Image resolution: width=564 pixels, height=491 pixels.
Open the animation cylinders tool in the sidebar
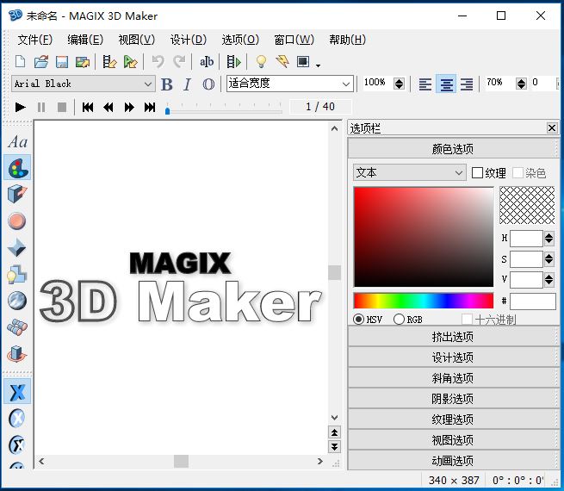(x=17, y=327)
